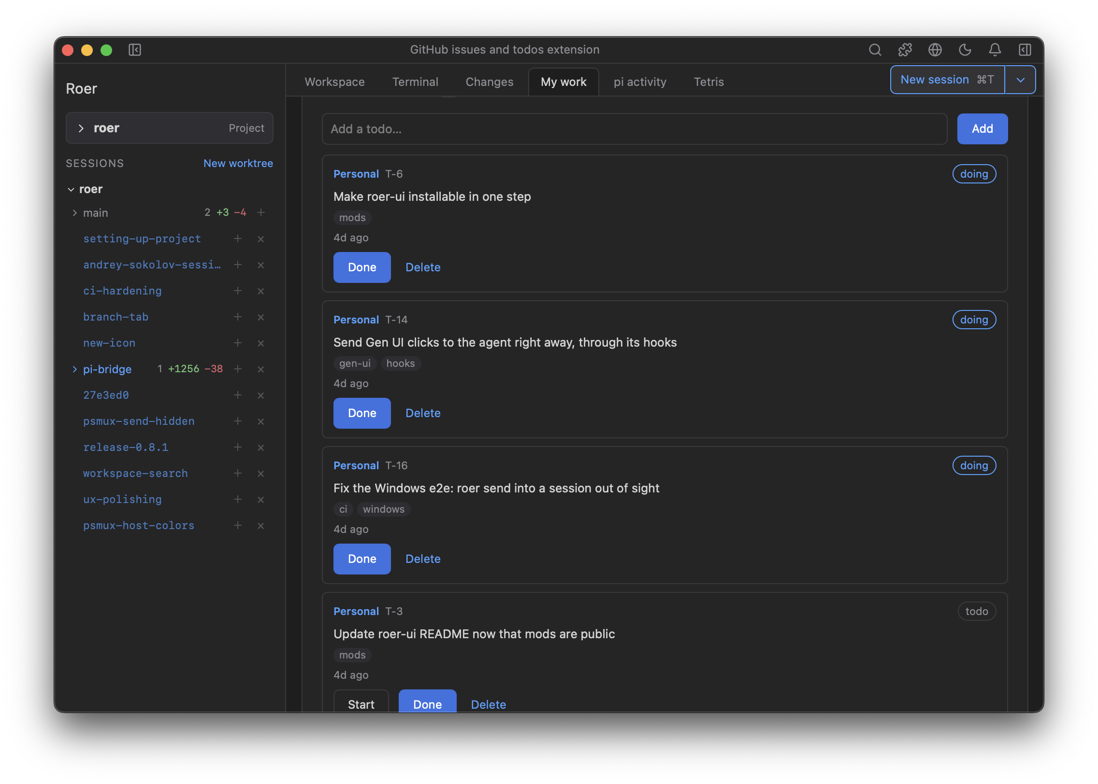The image size is (1098, 784).
Task: Click plus next to ux-polishing
Action: coord(238,499)
